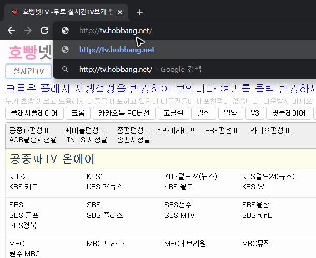Close the 호빵넷TV tab

click(x=120, y=12)
